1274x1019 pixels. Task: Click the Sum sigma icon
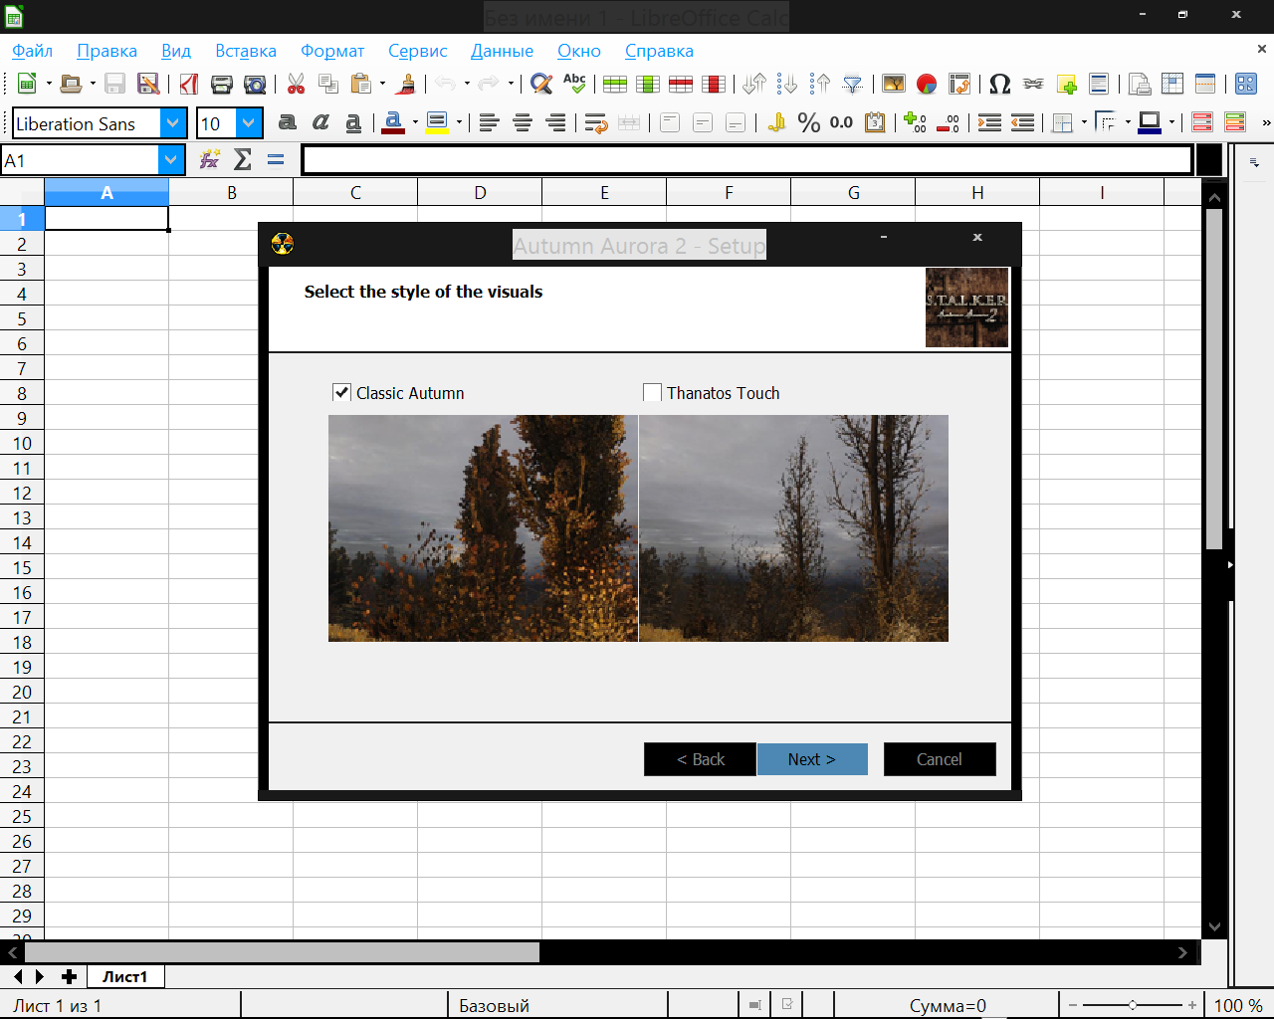coord(242,159)
